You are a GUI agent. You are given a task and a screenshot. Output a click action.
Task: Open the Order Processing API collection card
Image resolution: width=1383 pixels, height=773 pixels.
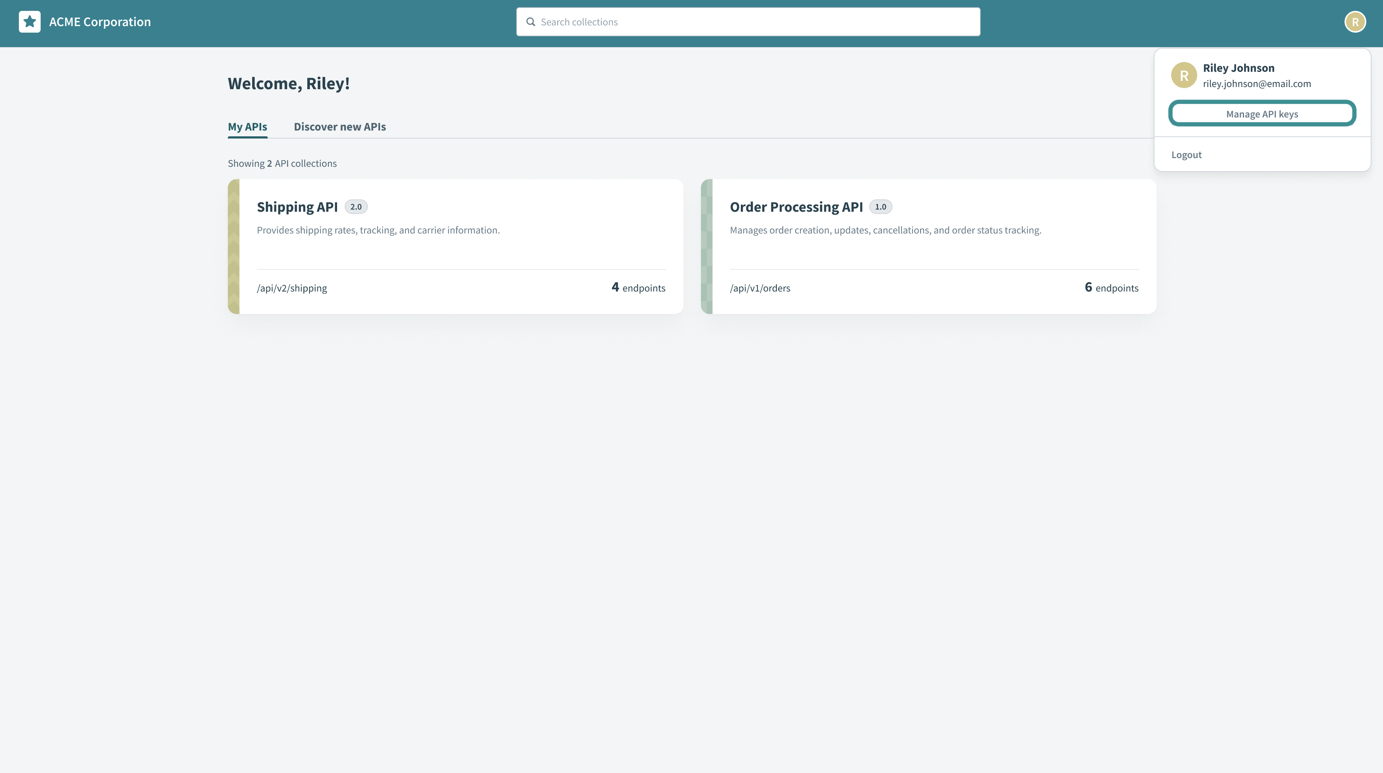click(929, 247)
